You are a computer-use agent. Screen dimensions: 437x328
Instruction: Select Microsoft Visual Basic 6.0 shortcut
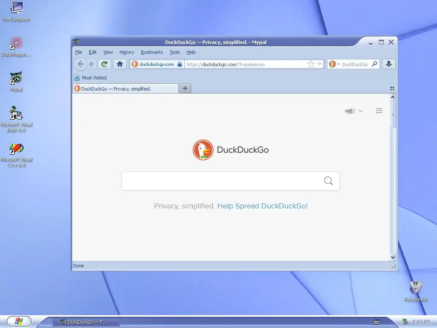[x=16, y=119]
